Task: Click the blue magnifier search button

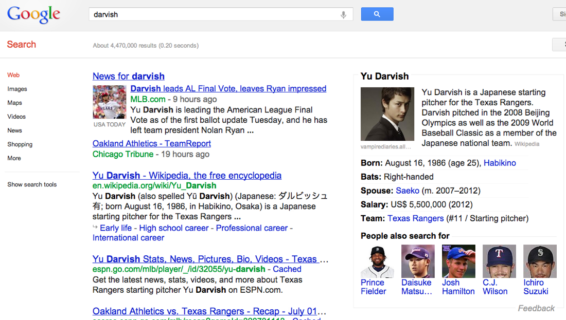Action: pyautogui.click(x=377, y=14)
